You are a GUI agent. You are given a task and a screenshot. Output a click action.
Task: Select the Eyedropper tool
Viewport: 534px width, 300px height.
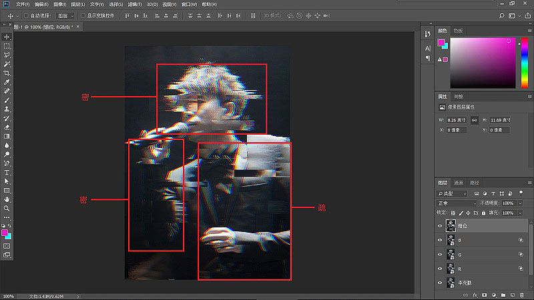[x=7, y=82]
